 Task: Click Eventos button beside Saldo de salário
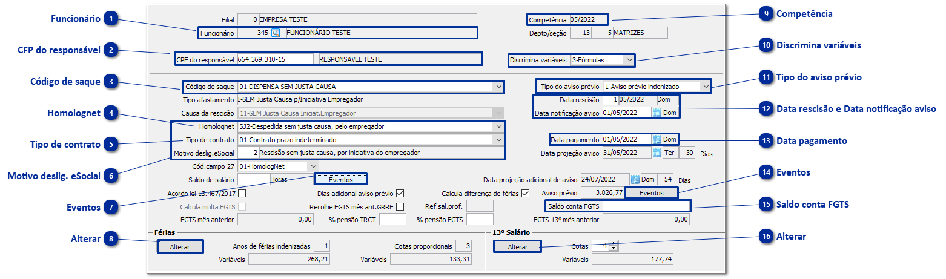click(340, 179)
